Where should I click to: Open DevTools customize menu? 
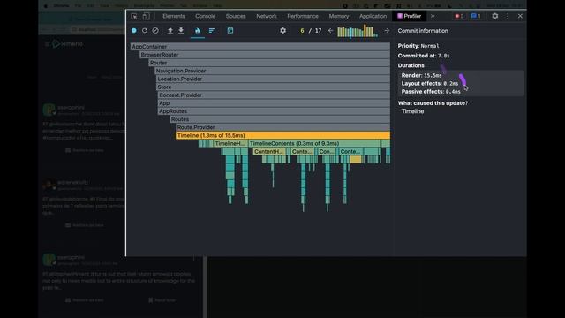tap(508, 16)
